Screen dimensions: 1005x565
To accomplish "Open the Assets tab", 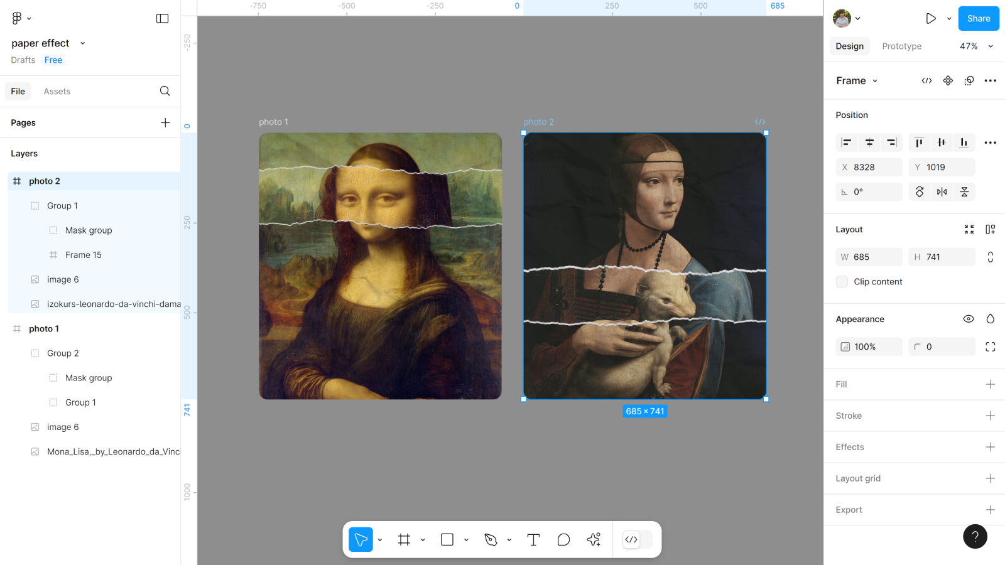I will [57, 92].
